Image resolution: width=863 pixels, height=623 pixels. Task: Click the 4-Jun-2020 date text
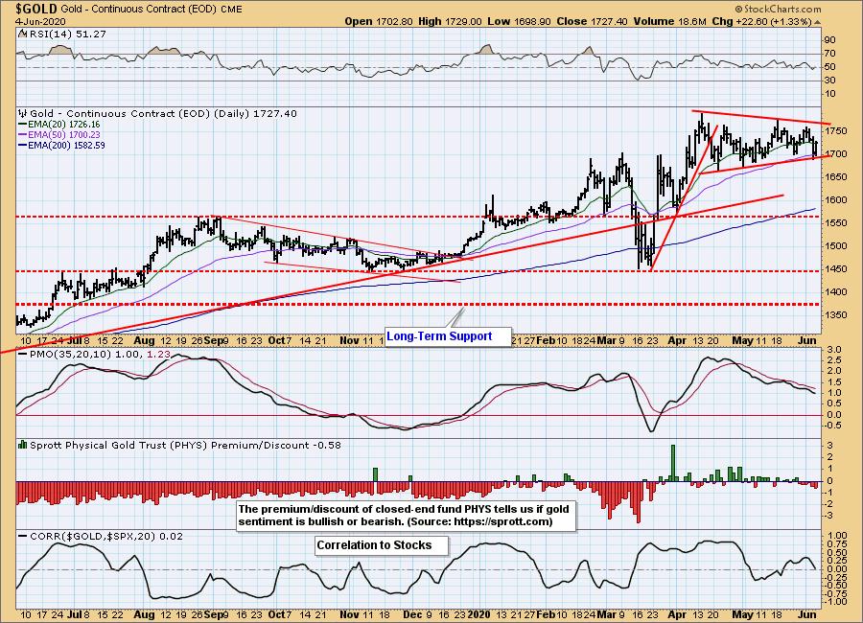coord(40,21)
